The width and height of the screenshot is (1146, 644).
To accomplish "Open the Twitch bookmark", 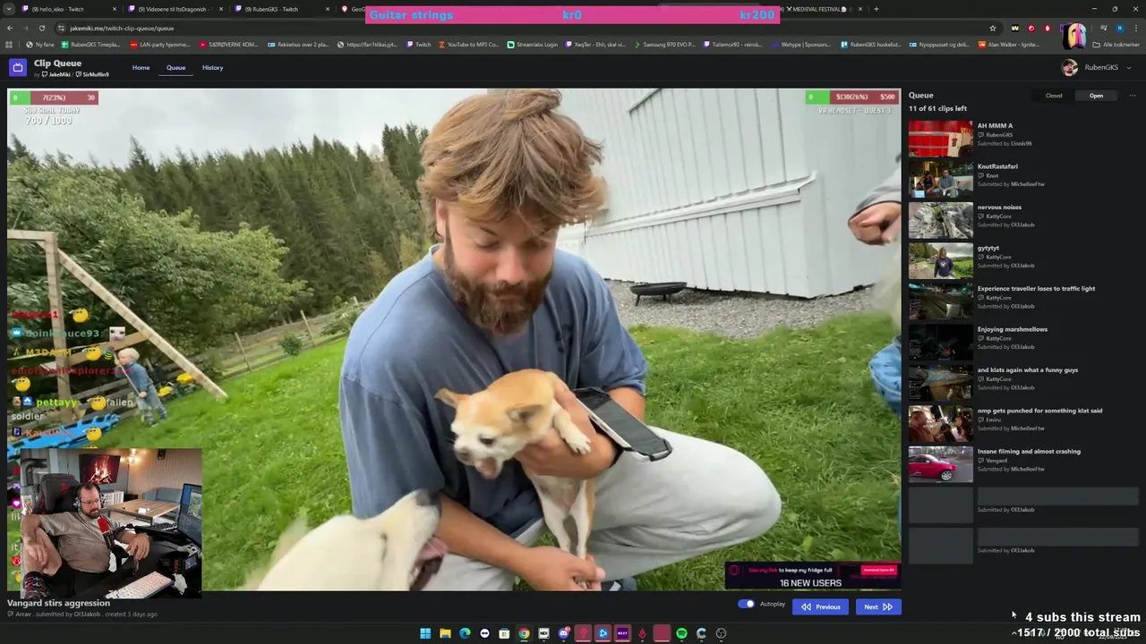I will 418,45.
